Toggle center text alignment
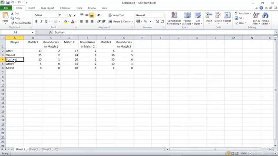The image size is (278, 156). coord(87,21)
